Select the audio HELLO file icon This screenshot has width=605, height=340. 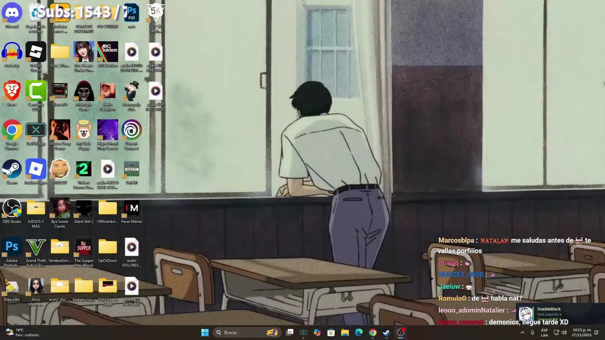pyautogui.click(x=108, y=174)
